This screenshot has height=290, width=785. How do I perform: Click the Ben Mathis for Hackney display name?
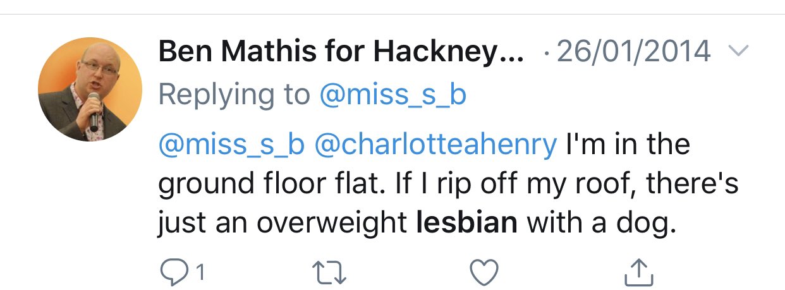pos(341,51)
